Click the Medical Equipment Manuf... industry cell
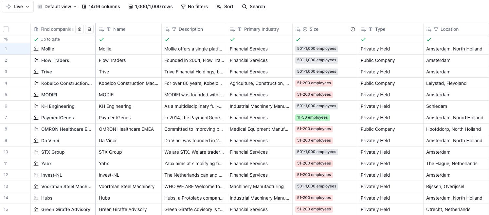This screenshot has height=215, width=489. (x=260, y=129)
